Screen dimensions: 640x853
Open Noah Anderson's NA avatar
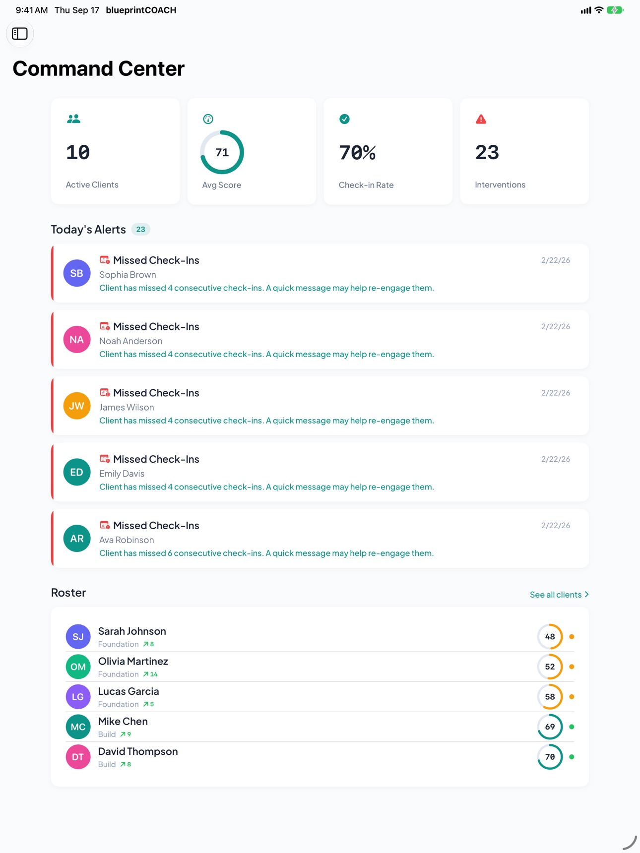click(x=77, y=340)
